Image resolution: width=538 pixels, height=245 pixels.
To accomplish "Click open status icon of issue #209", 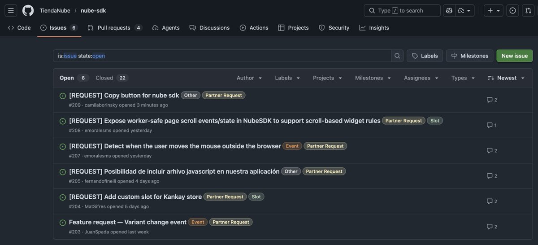I will (x=63, y=96).
